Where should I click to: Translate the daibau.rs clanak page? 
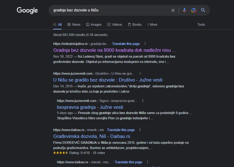point(129,162)
